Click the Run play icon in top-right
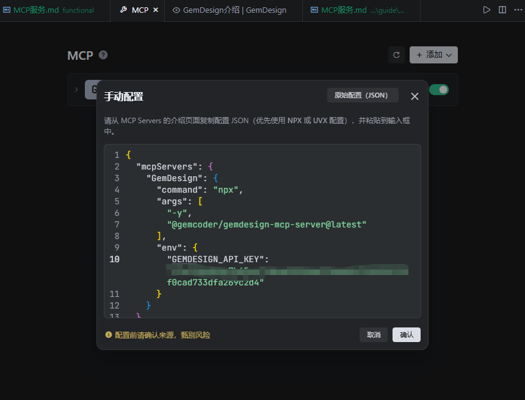This screenshot has height=400, width=525. (x=487, y=10)
